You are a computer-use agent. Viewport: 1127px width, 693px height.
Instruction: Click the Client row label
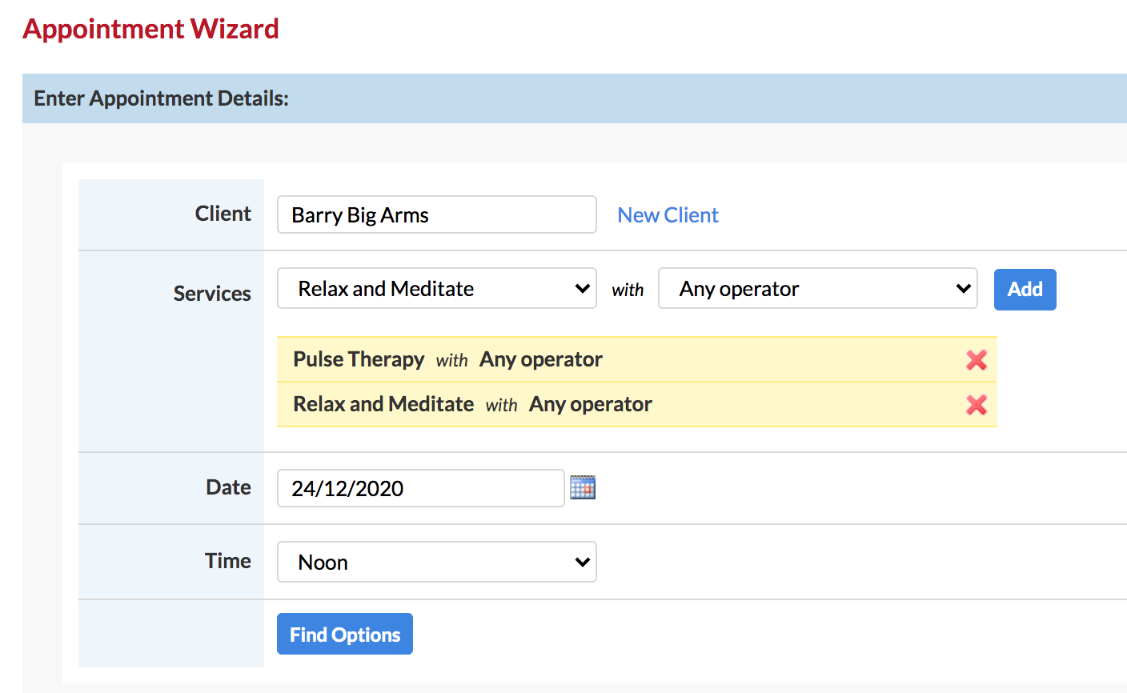pyautogui.click(x=223, y=214)
